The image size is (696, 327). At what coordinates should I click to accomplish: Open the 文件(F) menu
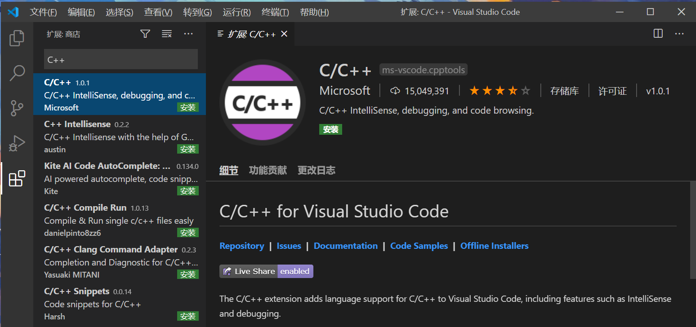coord(43,12)
